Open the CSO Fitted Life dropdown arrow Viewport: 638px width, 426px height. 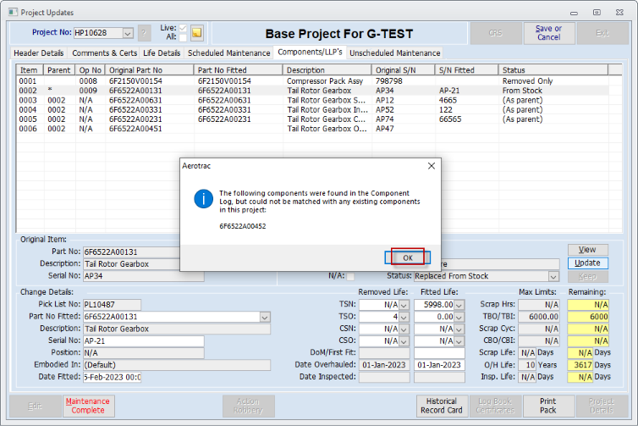[x=459, y=341]
